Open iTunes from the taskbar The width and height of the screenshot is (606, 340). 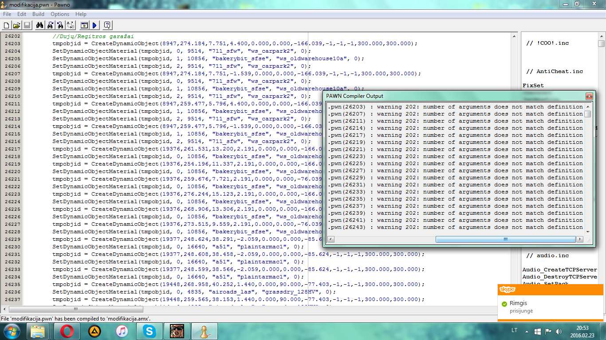pos(122,331)
